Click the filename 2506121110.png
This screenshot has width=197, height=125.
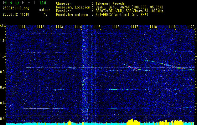pyautogui.click(x=16, y=8)
